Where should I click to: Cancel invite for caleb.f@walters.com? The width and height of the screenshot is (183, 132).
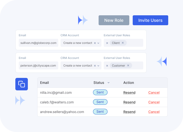point(154,102)
